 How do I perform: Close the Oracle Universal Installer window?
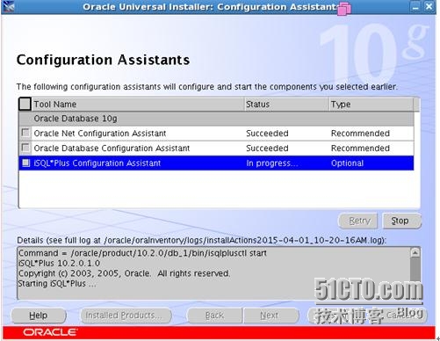click(429, 7)
